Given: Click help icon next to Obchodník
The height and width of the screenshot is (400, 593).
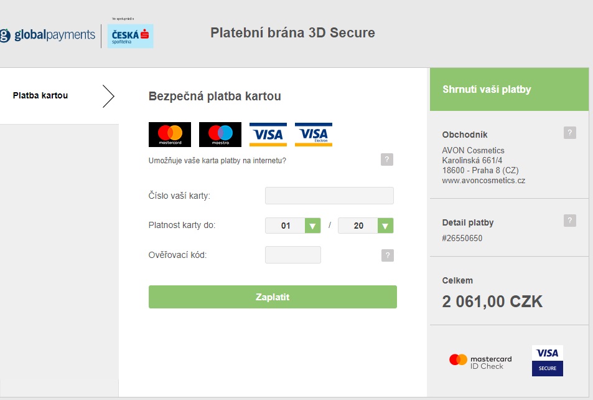Looking at the screenshot, I should coord(570,133).
